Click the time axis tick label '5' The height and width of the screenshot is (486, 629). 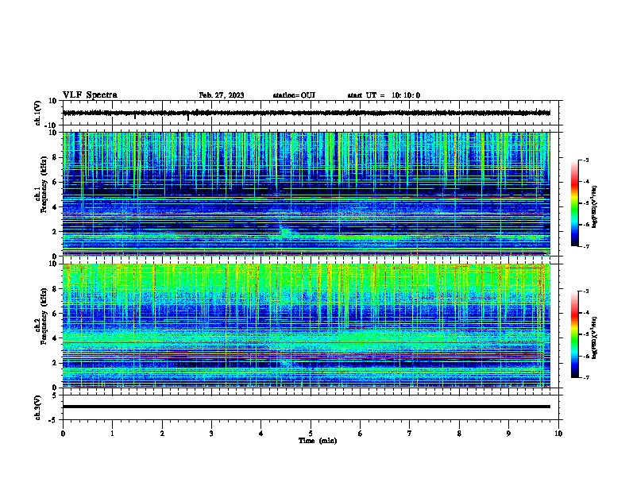point(311,434)
